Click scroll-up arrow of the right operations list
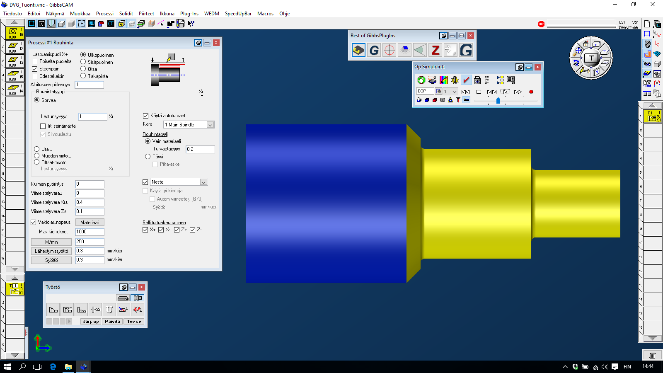 point(652,106)
